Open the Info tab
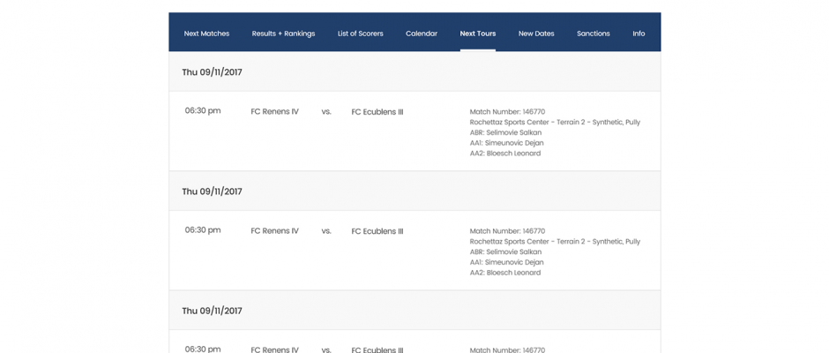This screenshot has height=353, width=829. pos(639,34)
